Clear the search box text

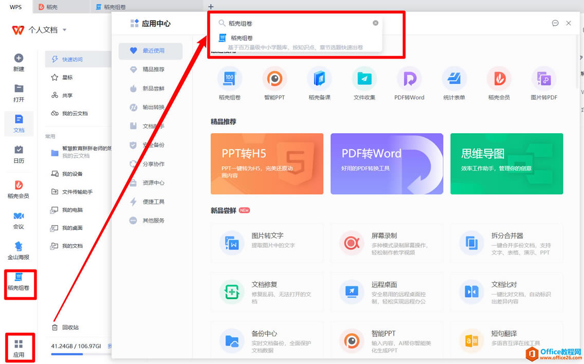pyautogui.click(x=375, y=23)
